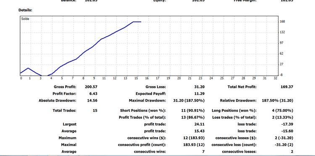Viewport: 315px width, 156px height.
Task: Click the -8 value on chart axis
Action: [x=282, y=75]
